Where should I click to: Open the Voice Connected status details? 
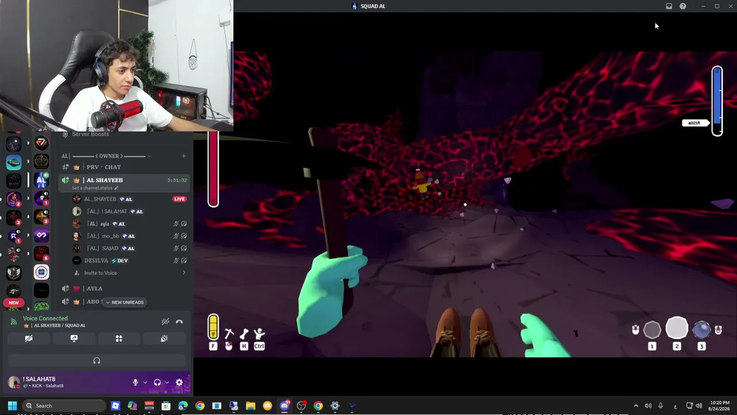(45, 318)
